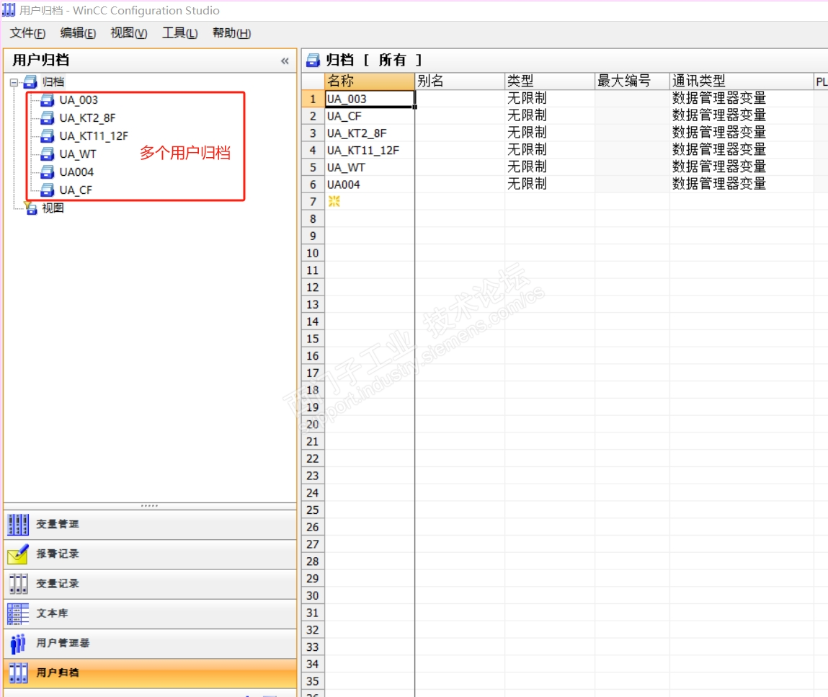The width and height of the screenshot is (828, 697).
Task: Select UA_003 in the archive tree
Action: coord(79,99)
